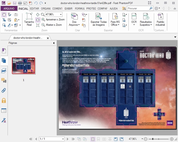178x142 pixels.
Task: Choose the Select Text tool
Action: (x=4, y=20)
